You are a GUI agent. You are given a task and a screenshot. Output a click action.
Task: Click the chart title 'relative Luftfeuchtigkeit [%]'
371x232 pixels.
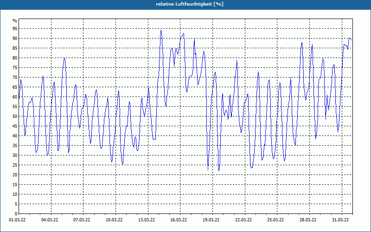click(x=190, y=4)
